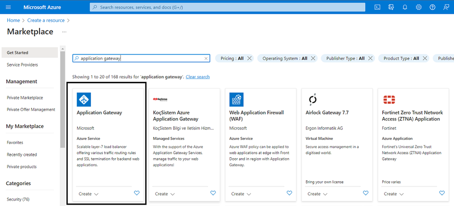Remove the Product Type filter
Screen dimensions: 454x206
[425, 58]
